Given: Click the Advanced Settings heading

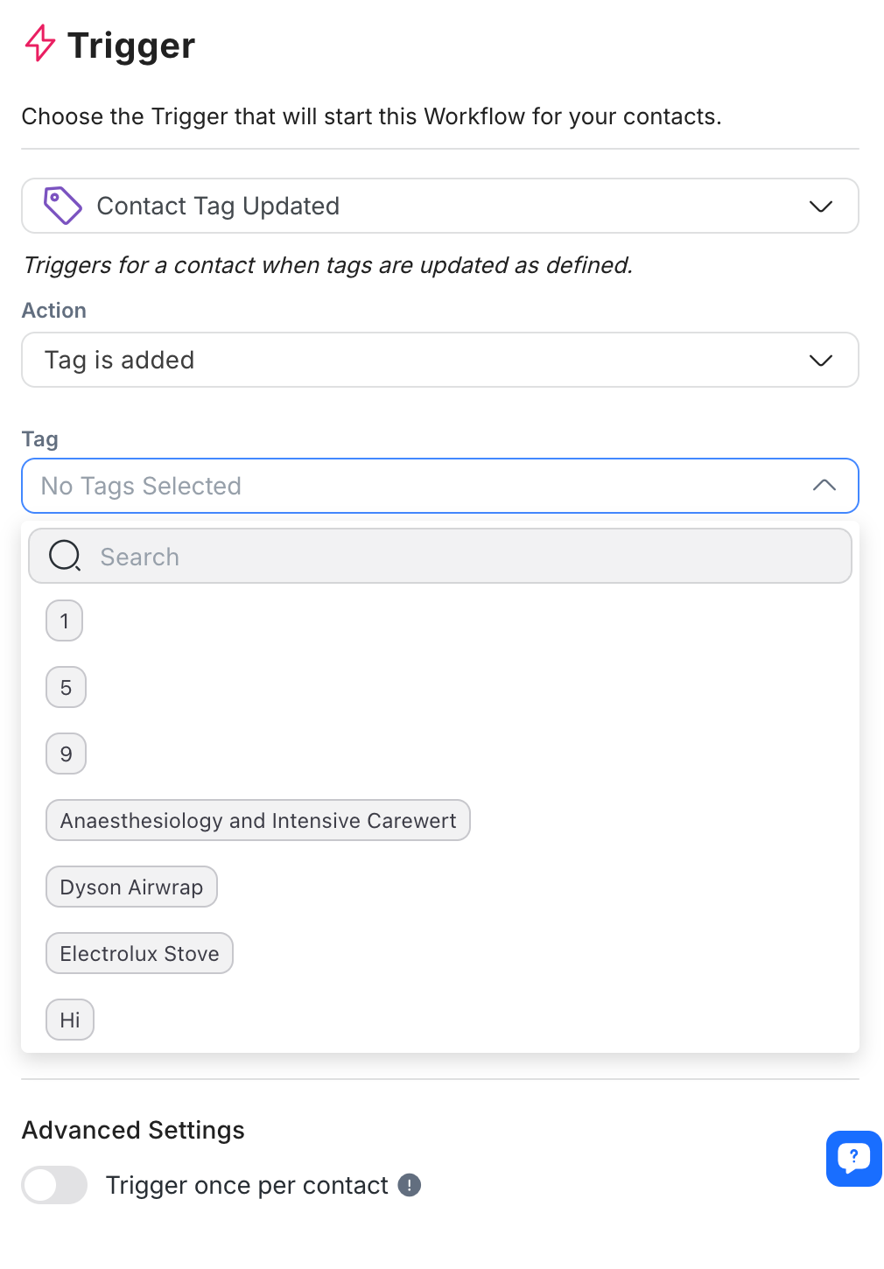Looking at the screenshot, I should click(133, 1130).
